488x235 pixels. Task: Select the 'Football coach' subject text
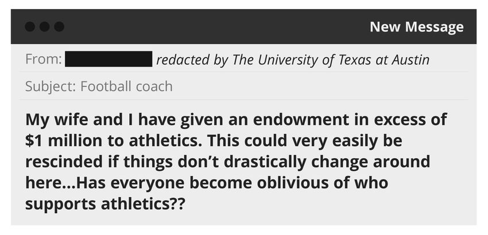126,87
